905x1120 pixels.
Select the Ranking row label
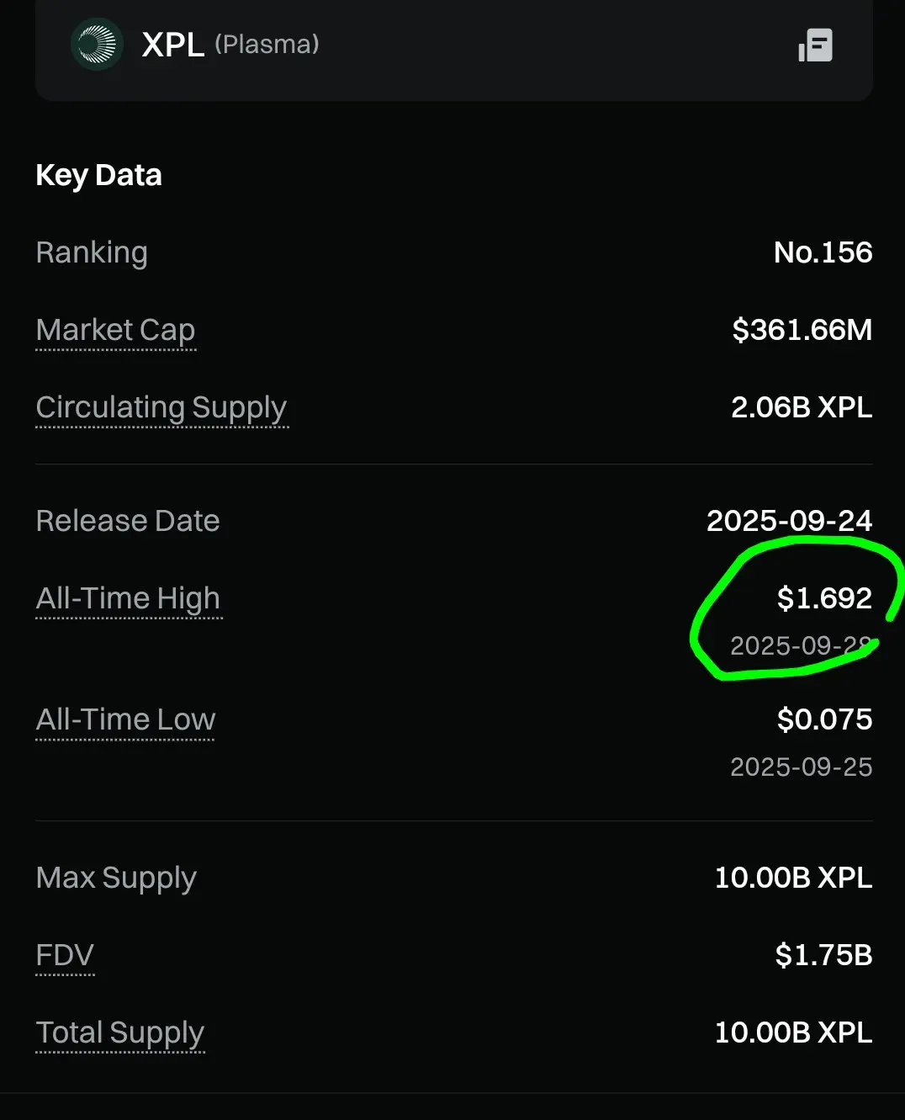click(x=92, y=252)
